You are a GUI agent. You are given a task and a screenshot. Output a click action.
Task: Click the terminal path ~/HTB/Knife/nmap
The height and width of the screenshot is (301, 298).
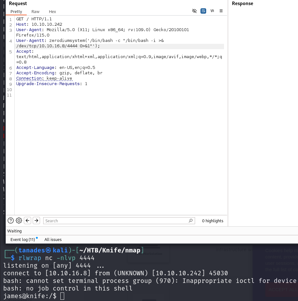(x=110, y=250)
